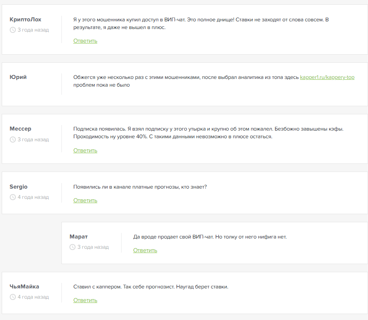Click Ответить under Мессер's comment
This screenshot has width=368, height=320.
click(x=85, y=151)
